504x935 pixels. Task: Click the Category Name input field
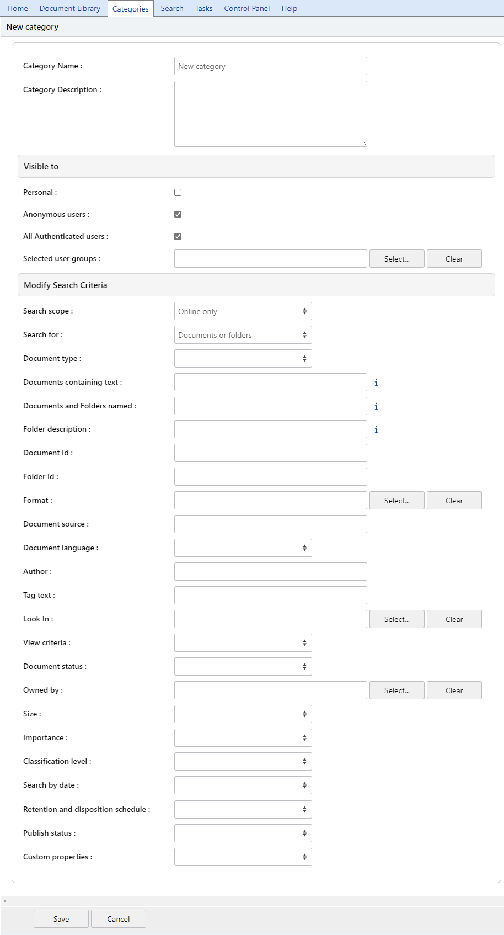click(x=271, y=66)
